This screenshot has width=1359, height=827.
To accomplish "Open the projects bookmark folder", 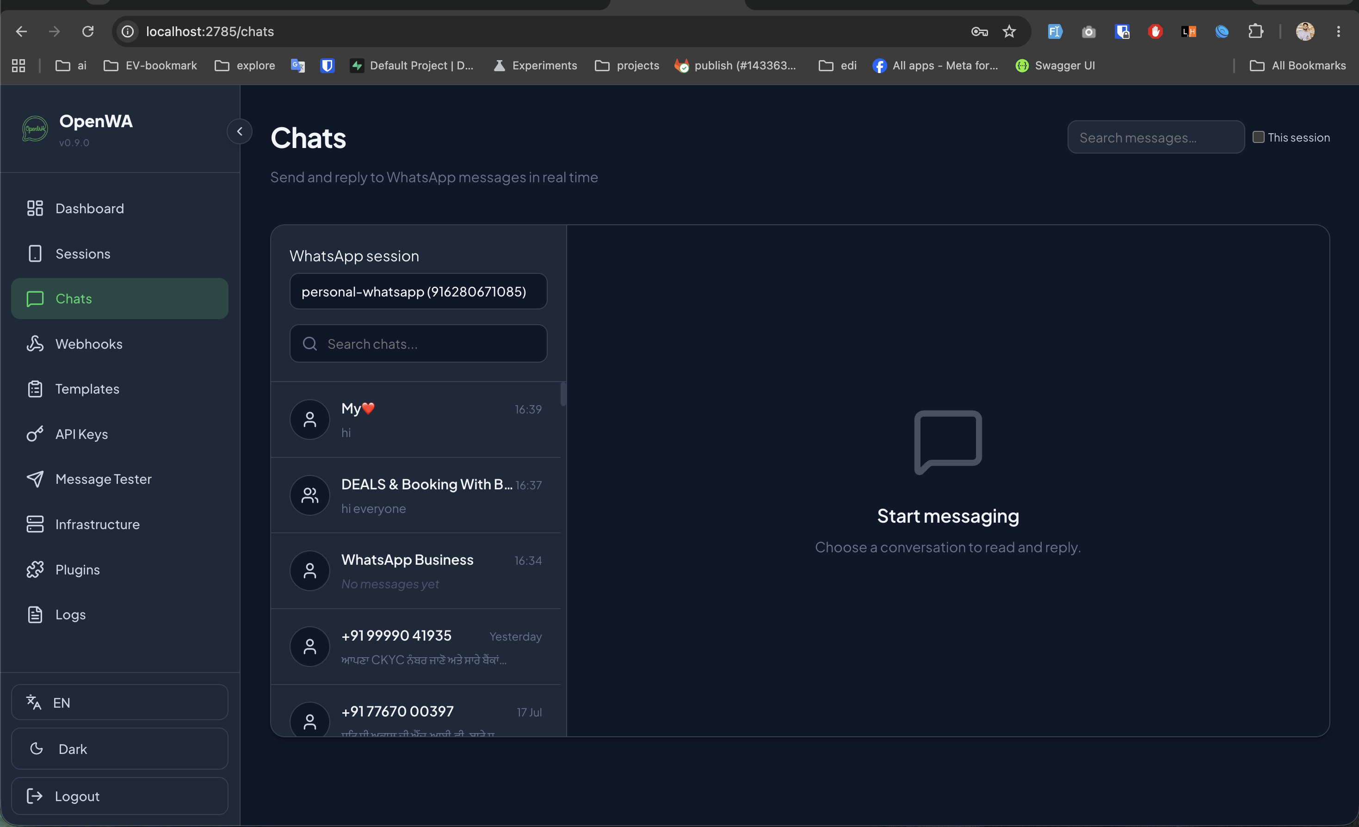I will (627, 66).
